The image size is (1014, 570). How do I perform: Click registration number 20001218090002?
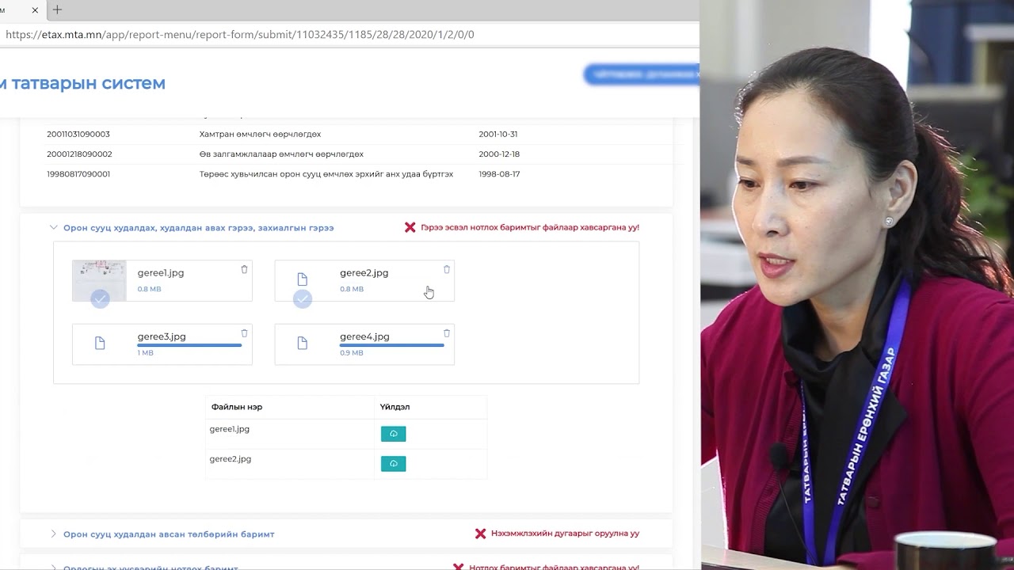(x=79, y=154)
